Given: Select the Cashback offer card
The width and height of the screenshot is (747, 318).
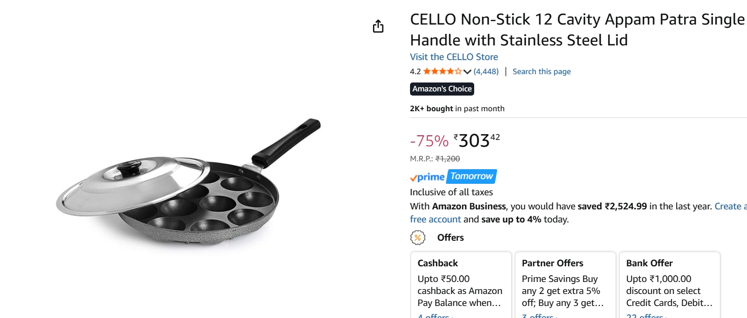Looking at the screenshot, I should (x=461, y=285).
